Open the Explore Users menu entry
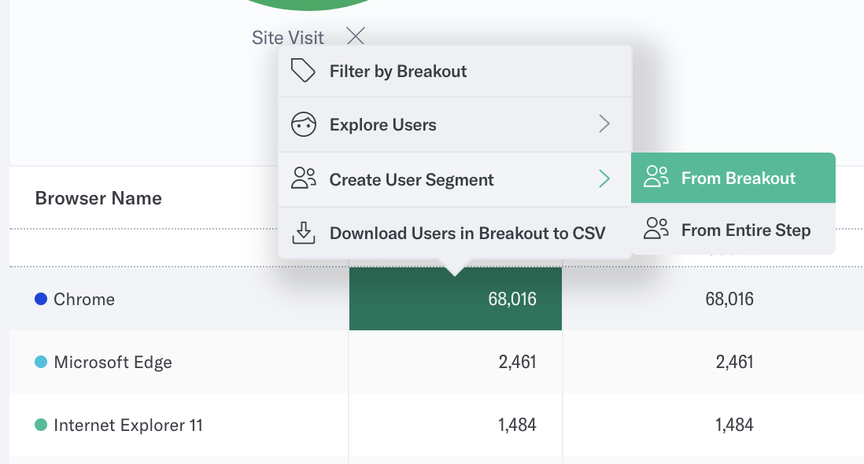Image resolution: width=864 pixels, height=464 pixels. click(x=455, y=125)
